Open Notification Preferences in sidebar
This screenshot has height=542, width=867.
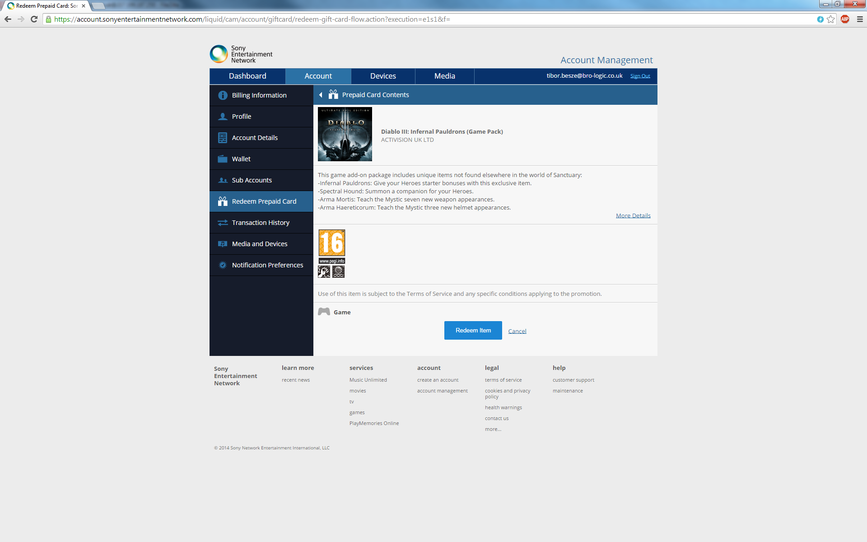[x=261, y=265]
